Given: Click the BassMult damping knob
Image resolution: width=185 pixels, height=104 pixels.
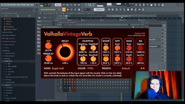Looking at the screenshot, I should click(93, 59).
